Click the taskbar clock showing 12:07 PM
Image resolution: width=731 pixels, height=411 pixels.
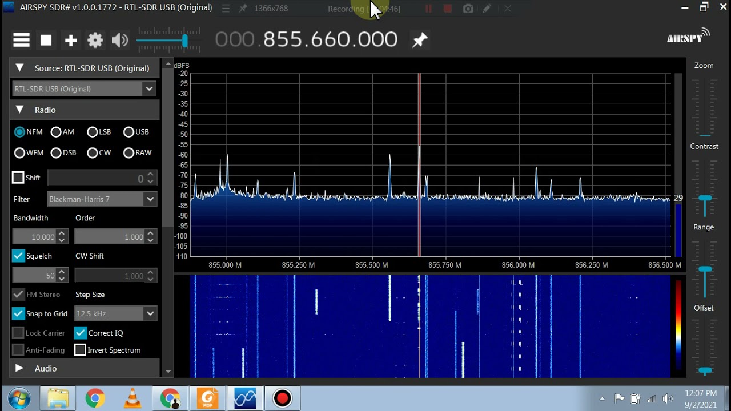(x=700, y=393)
